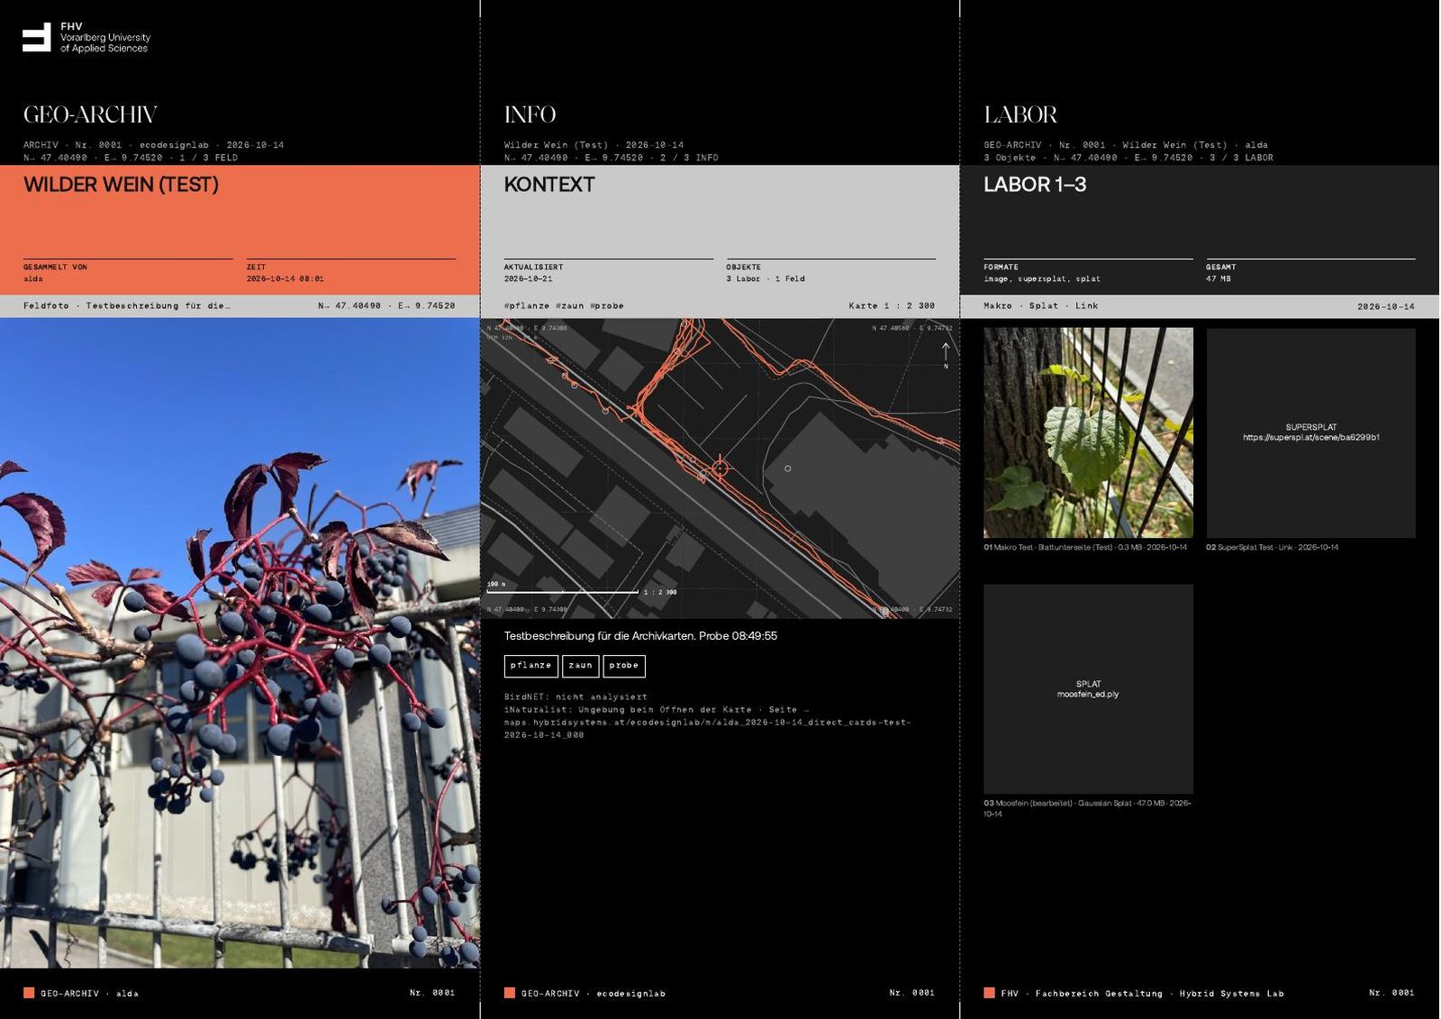Click the 'KONTEXT' heading
The width and height of the screenshot is (1441, 1019).
point(549,185)
